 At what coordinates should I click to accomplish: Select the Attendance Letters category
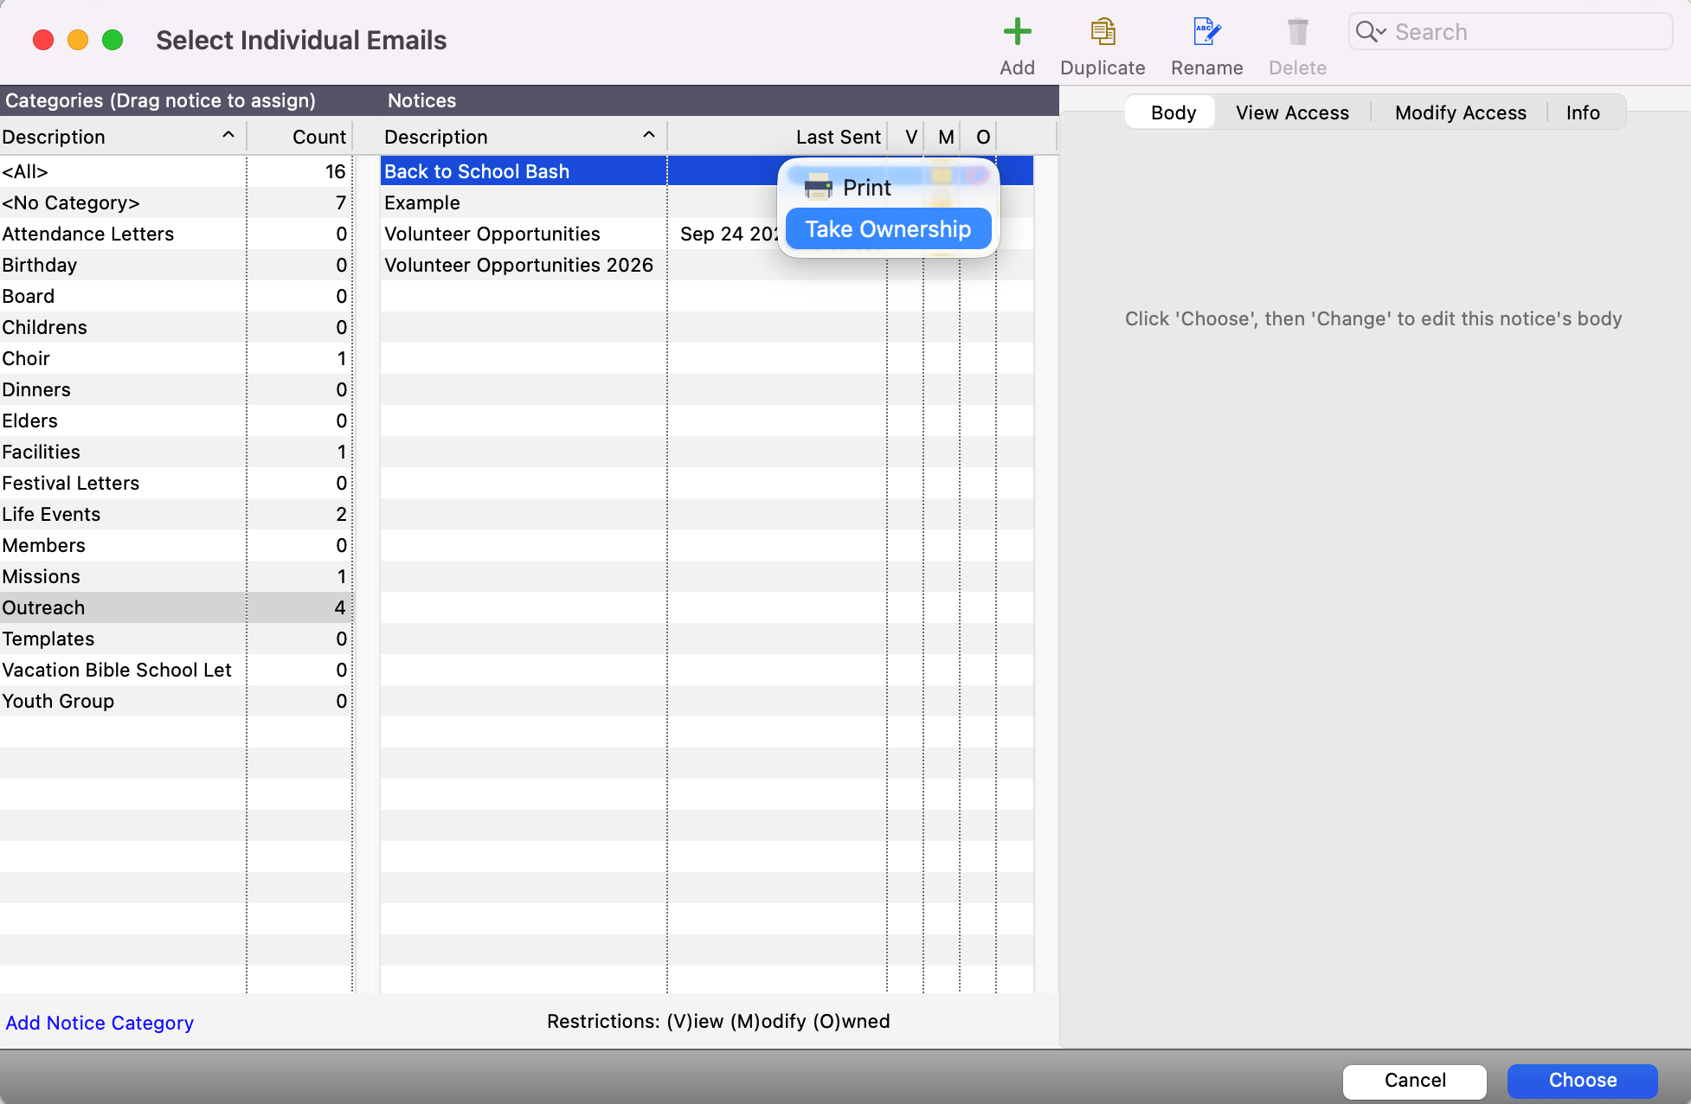coord(176,234)
